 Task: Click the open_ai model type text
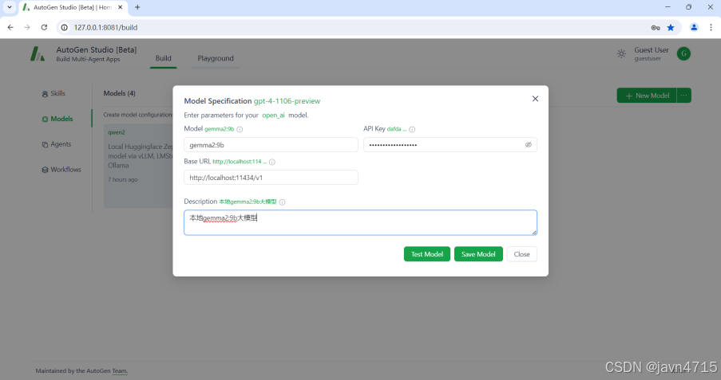[273, 116]
